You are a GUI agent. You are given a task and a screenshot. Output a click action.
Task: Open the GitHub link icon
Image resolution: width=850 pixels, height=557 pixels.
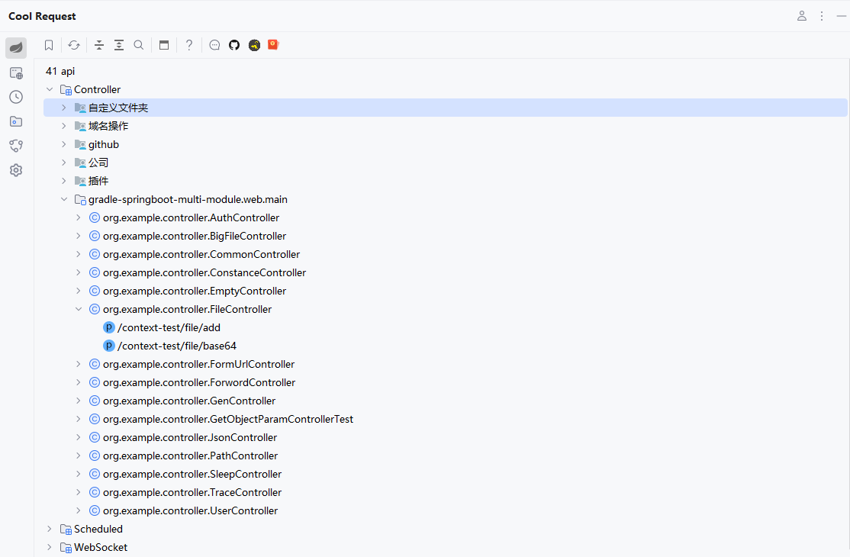coord(234,45)
